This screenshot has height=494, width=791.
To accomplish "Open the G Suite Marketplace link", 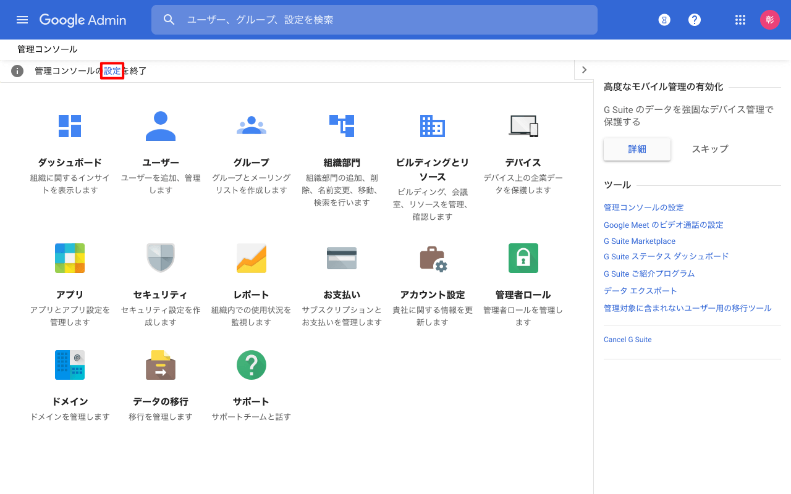I will point(640,241).
